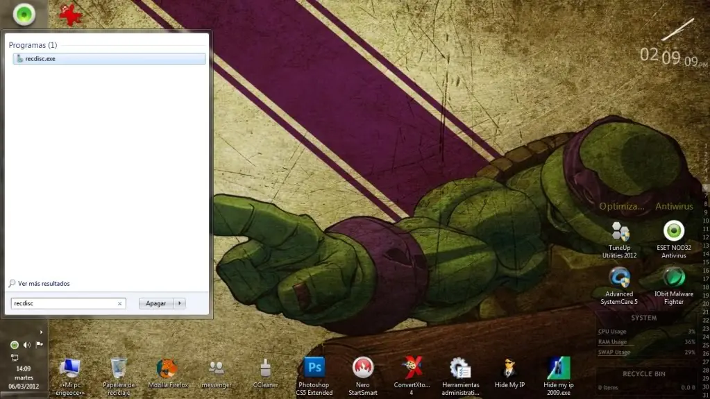Click the Apagar shutdown button
This screenshot has height=399, width=710.
[155, 303]
